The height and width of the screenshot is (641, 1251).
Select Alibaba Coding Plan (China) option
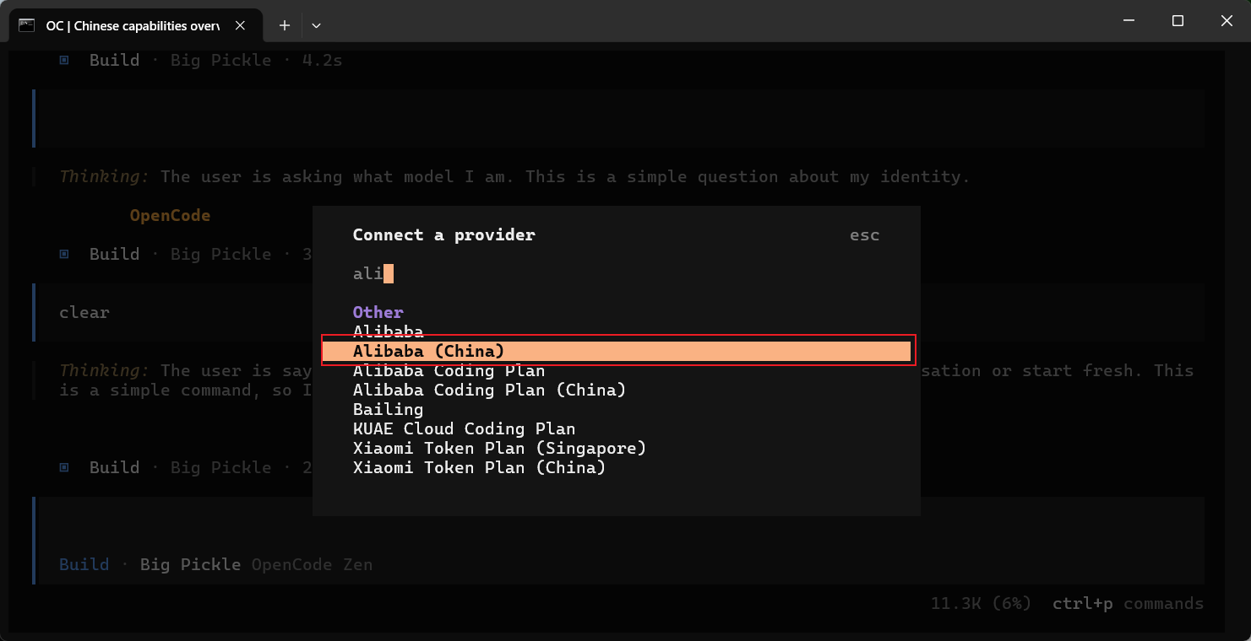[x=489, y=390]
